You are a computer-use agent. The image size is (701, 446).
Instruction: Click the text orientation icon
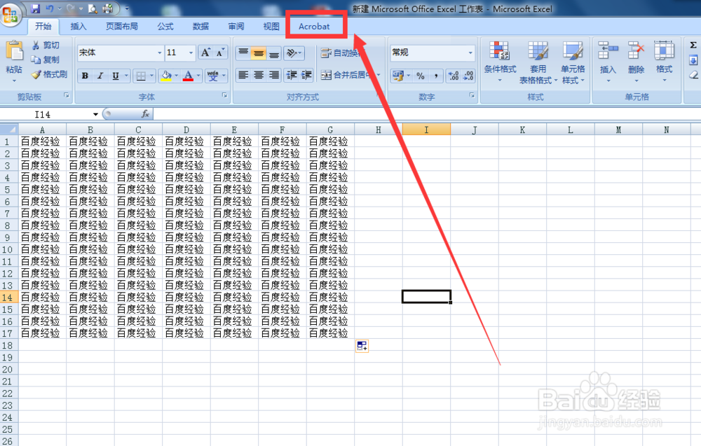(x=292, y=53)
